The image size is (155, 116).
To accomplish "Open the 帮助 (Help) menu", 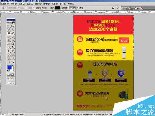I will pos(71,4).
